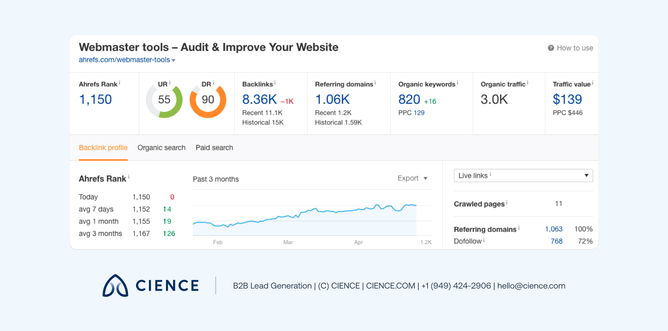Click the CIENCE logo in footer
This screenshot has height=331, width=668.
tap(151, 286)
